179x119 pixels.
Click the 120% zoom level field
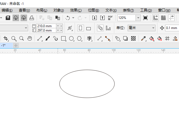(127, 18)
